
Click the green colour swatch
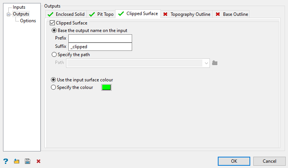(106, 87)
